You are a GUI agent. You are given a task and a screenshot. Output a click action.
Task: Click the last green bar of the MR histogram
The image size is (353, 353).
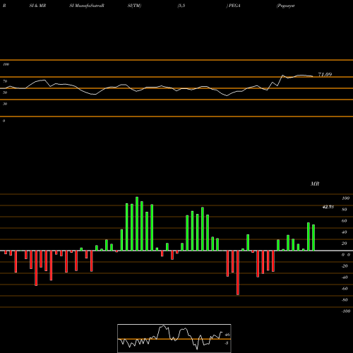tap(313, 238)
